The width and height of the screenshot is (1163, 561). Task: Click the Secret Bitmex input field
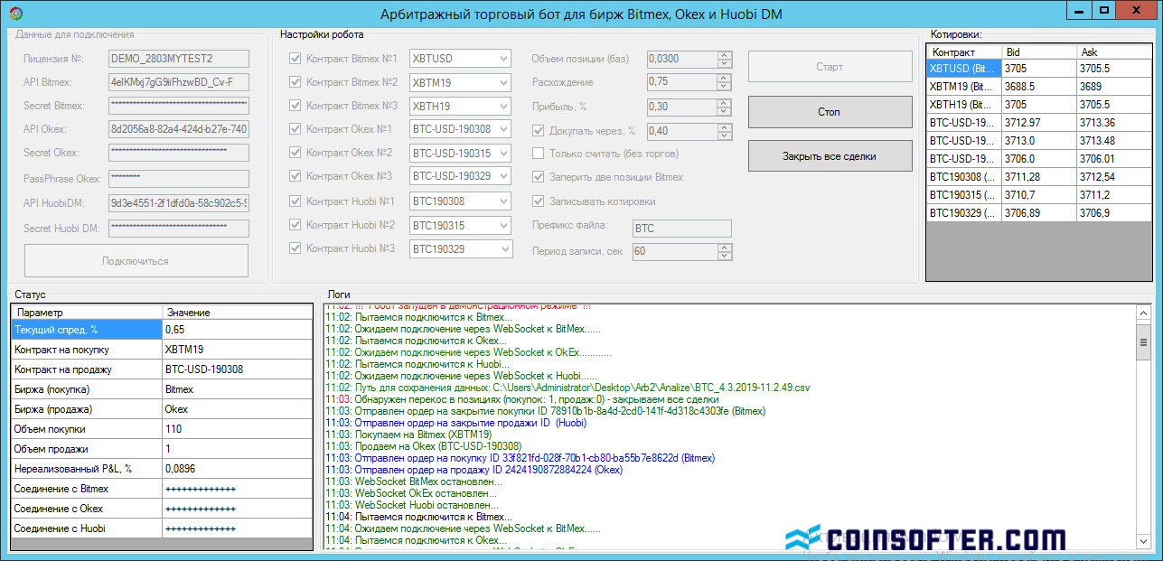(178, 106)
